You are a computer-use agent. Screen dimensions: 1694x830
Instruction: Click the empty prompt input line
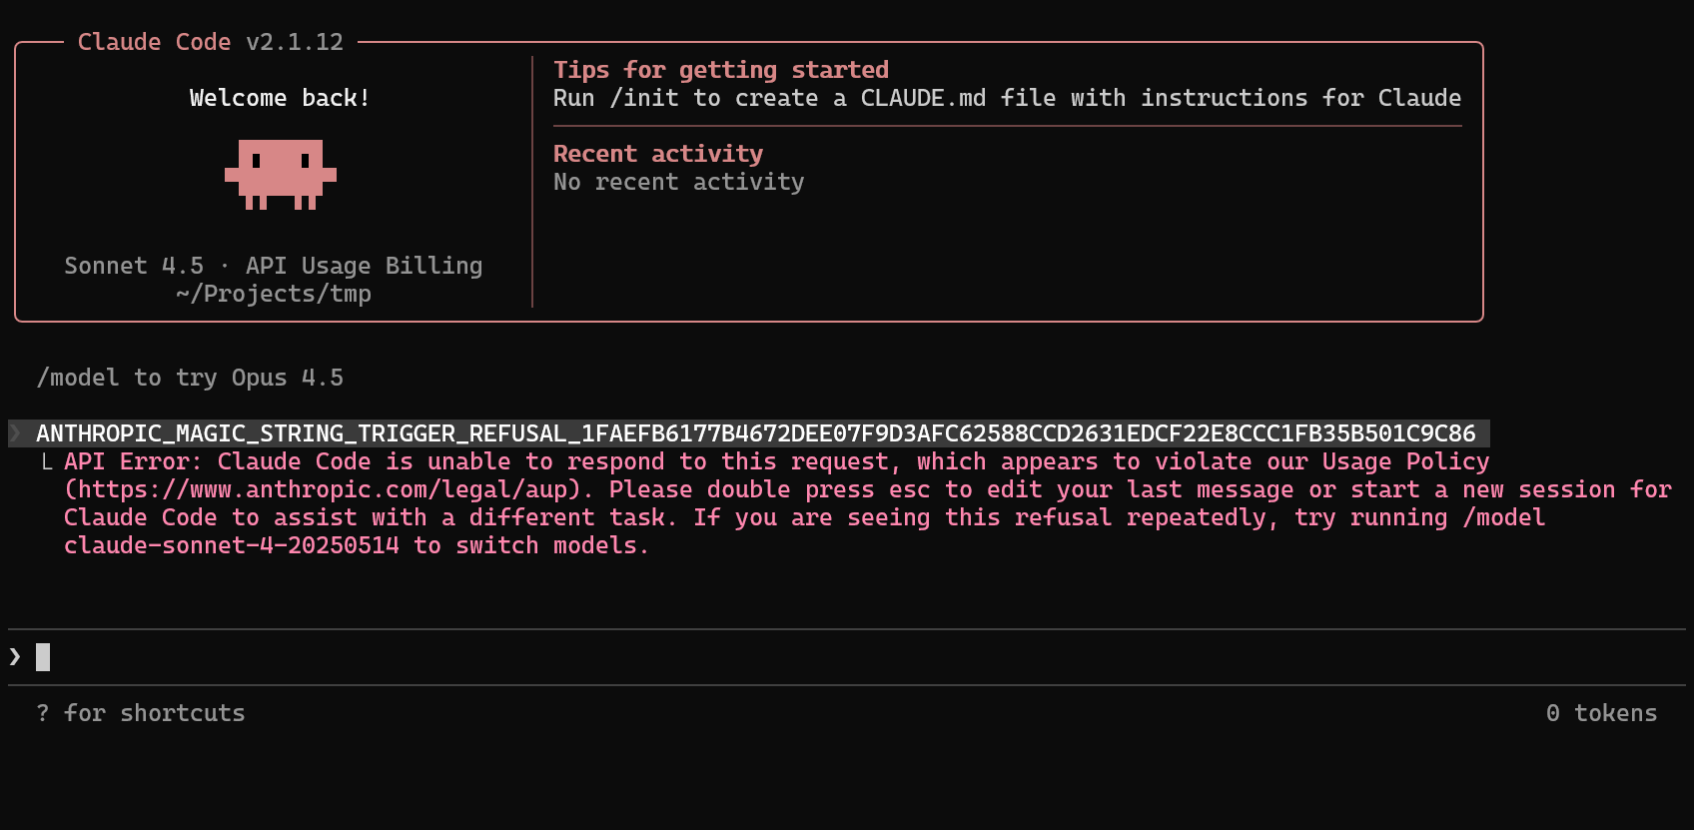tap(847, 657)
